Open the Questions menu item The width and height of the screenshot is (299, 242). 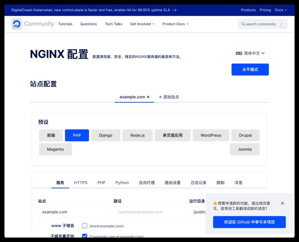(89, 24)
